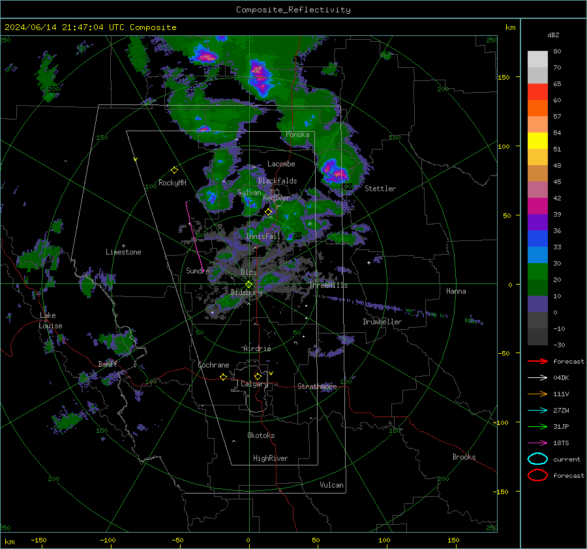Pick the red 60–65 dBZ swatch
This screenshot has width=587, height=549.
537,92
